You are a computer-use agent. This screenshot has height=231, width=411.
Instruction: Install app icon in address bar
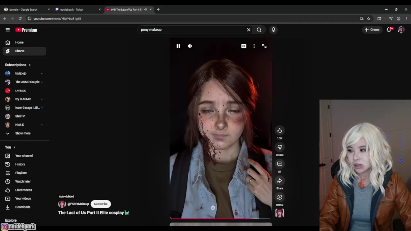[362, 19]
